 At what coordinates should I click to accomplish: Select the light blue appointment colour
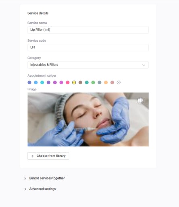point(36,83)
